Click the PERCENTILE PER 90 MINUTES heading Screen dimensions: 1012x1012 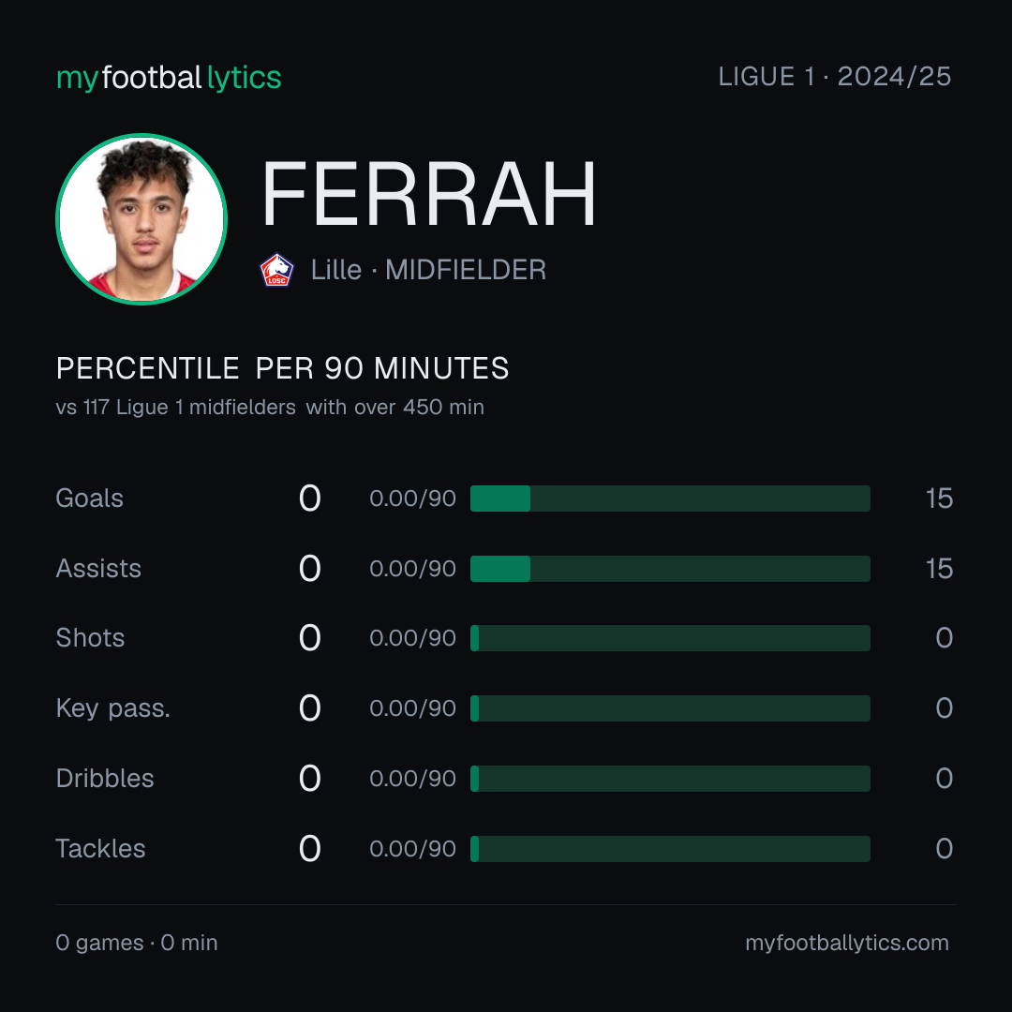[283, 368]
